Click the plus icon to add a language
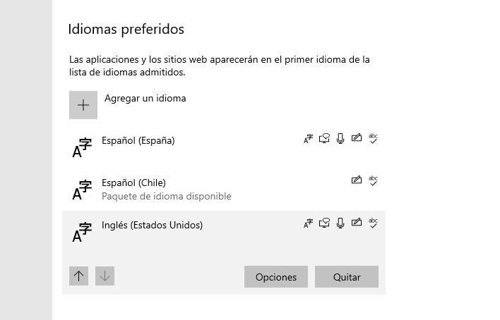 83,105
